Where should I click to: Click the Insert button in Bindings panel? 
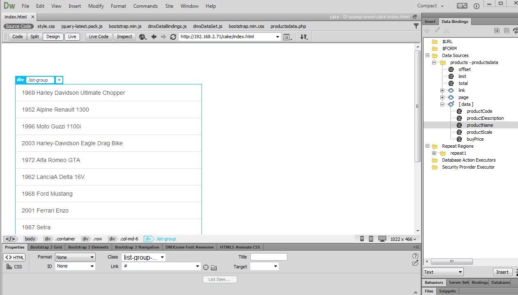click(502, 272)
